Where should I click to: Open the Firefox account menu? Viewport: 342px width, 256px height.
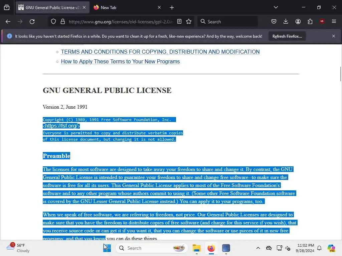pos(298,21)
